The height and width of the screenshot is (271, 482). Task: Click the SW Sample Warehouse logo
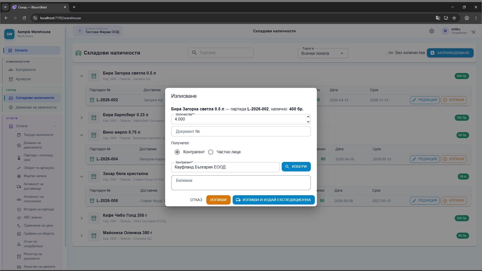9,34
